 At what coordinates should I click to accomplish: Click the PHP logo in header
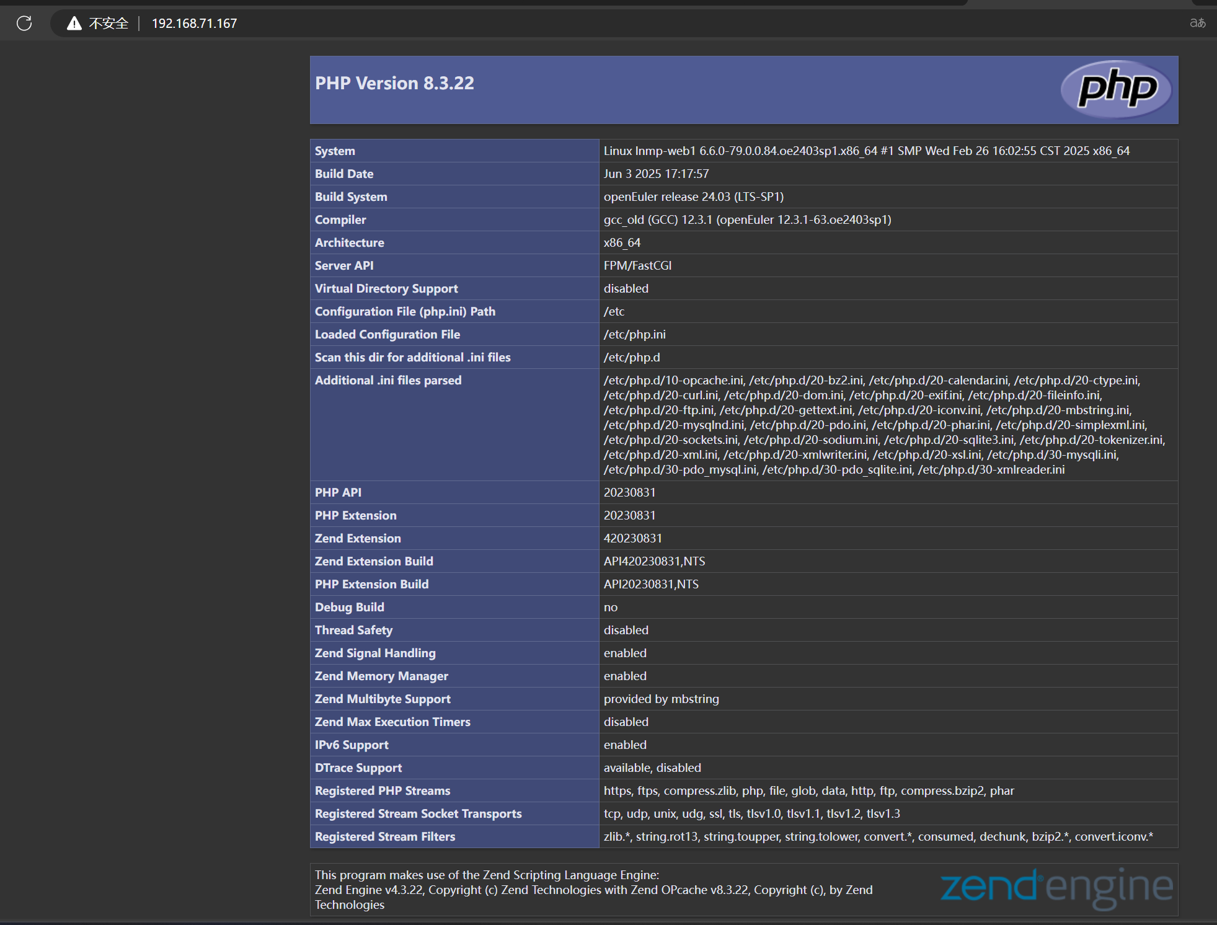coord(1117,89)
